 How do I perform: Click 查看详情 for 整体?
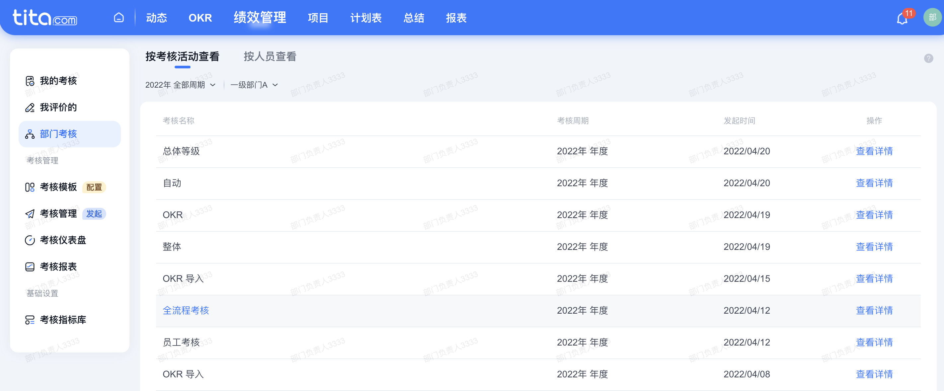874,247
